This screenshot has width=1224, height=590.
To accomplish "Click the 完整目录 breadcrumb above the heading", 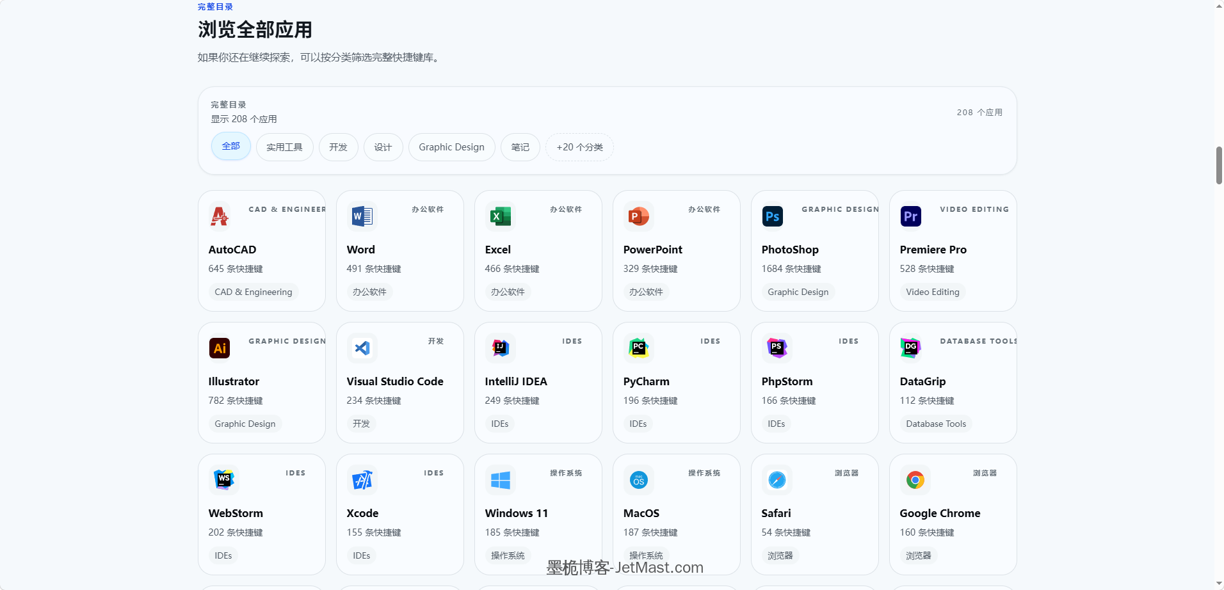I will 215,7.
